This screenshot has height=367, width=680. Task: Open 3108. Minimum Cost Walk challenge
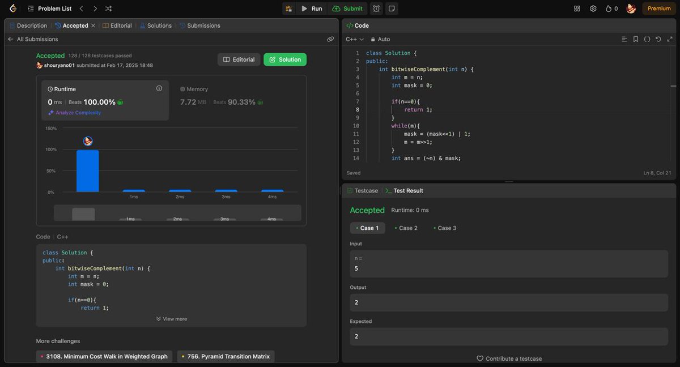(104, 357)
